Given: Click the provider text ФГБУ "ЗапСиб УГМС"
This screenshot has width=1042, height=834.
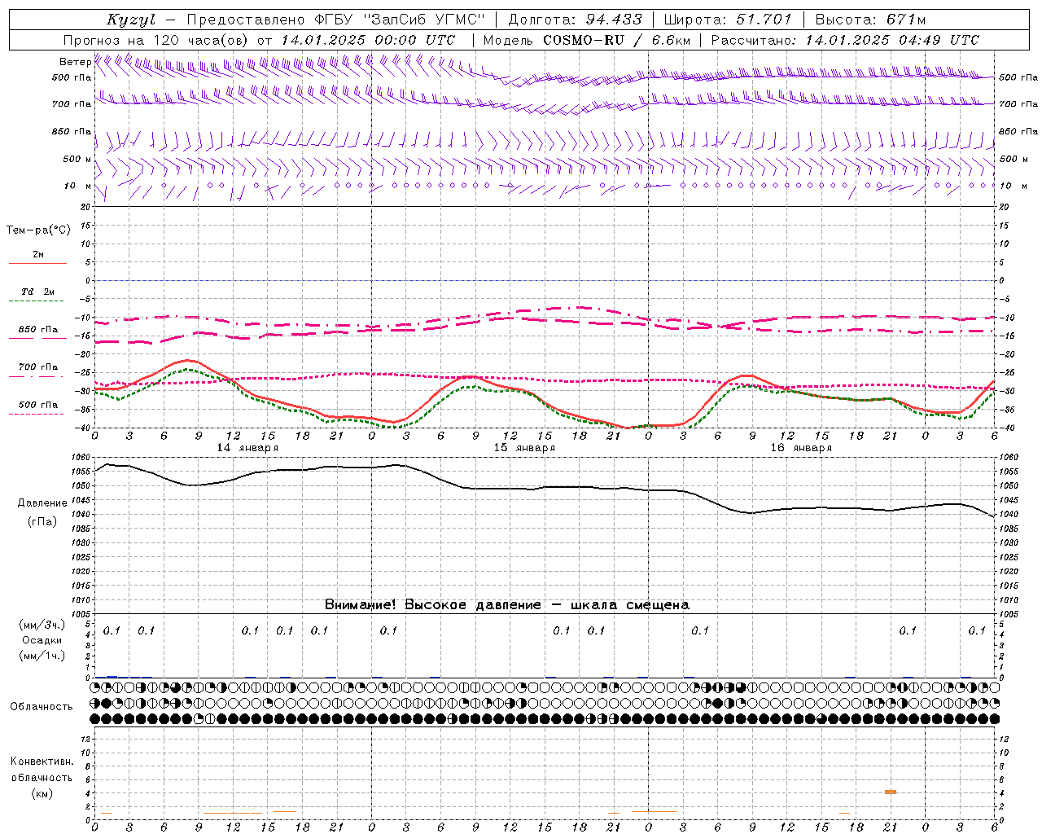Looking at the screenshot, I should [400, 20].
